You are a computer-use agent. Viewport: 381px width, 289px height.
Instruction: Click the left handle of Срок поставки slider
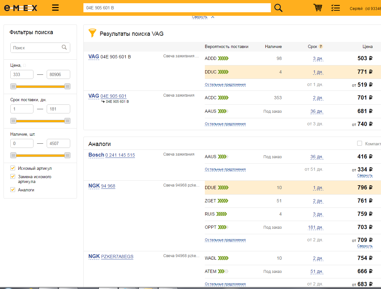click(13, 121)
